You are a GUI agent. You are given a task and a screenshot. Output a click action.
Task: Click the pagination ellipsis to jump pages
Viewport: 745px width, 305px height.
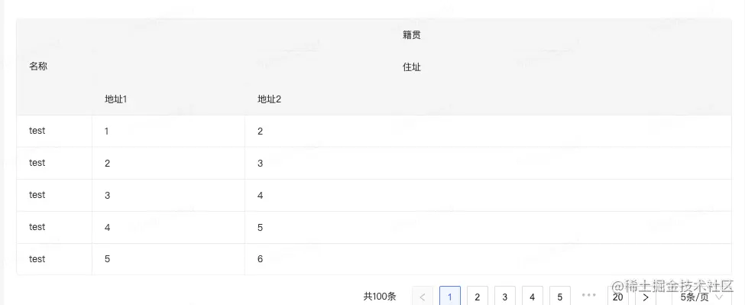tap(588, 296)
